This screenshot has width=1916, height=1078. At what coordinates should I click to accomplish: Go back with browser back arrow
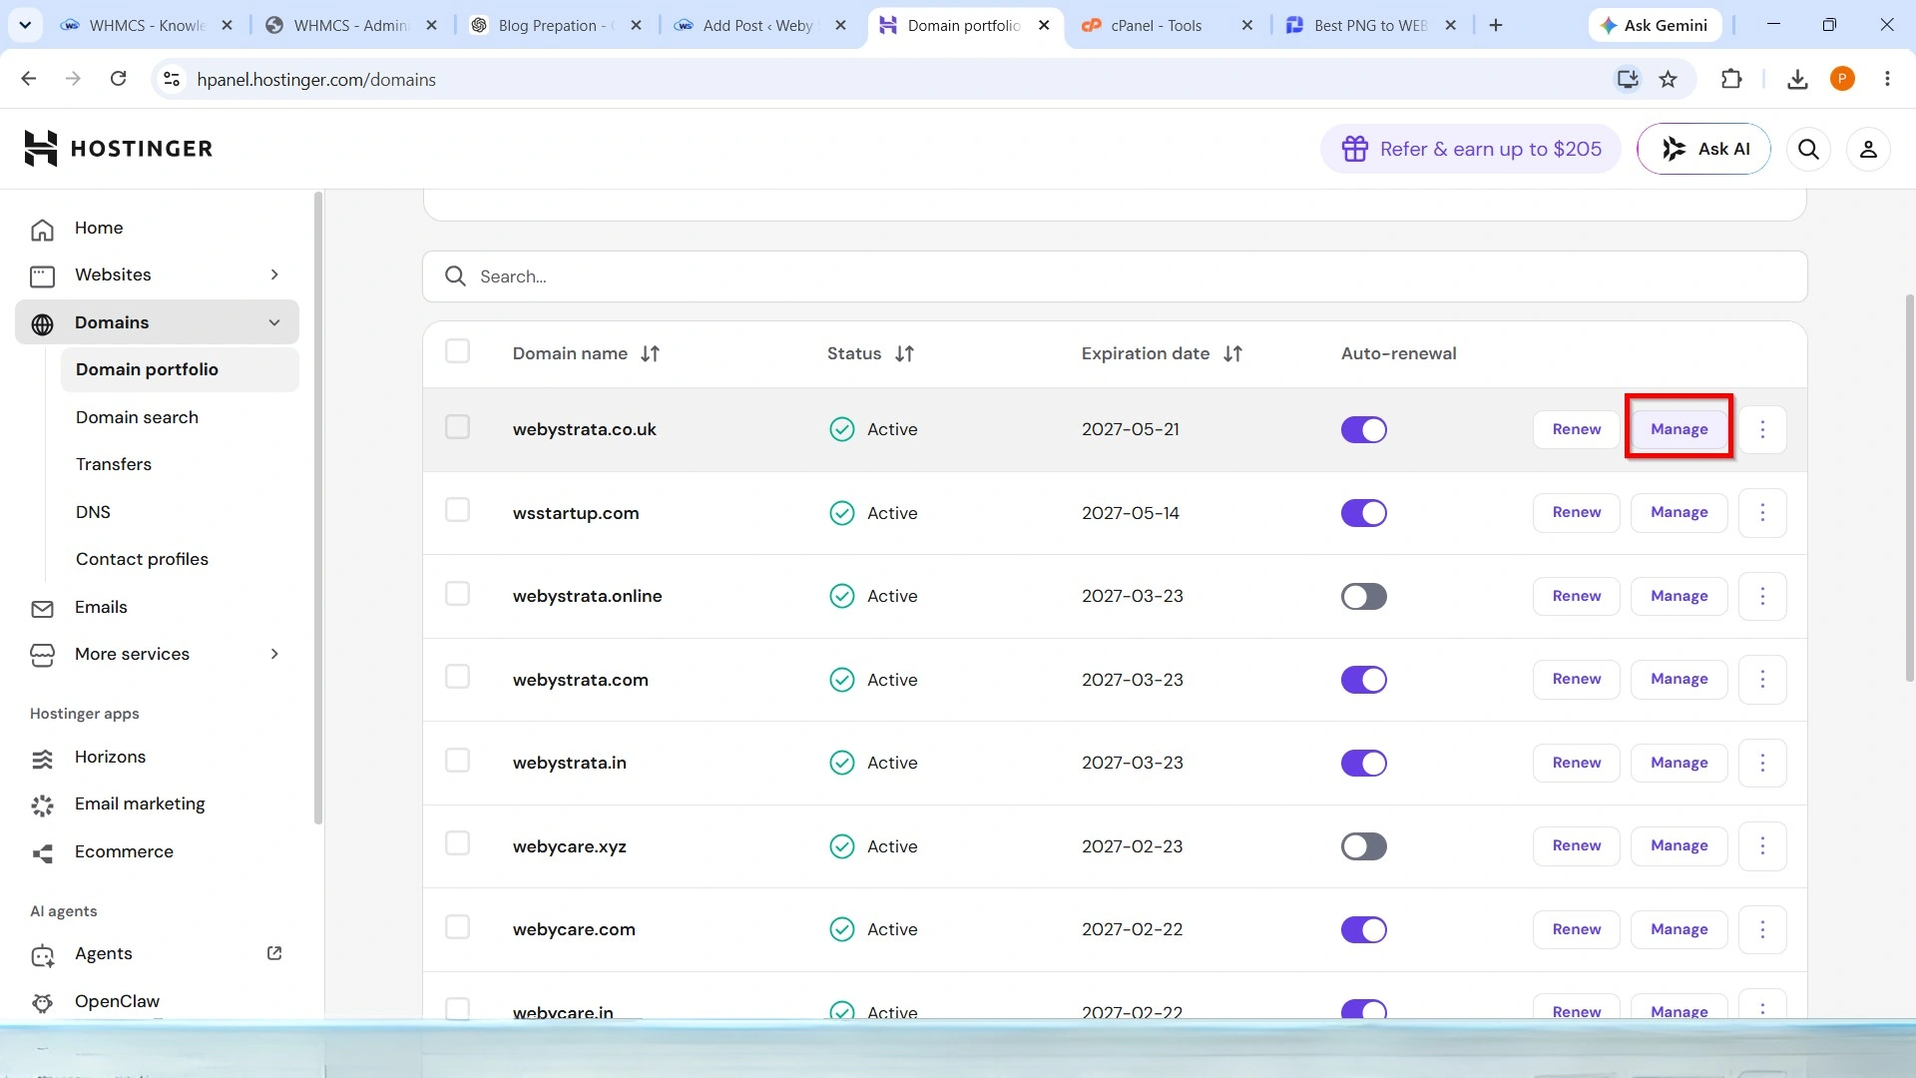pos(29,79)
